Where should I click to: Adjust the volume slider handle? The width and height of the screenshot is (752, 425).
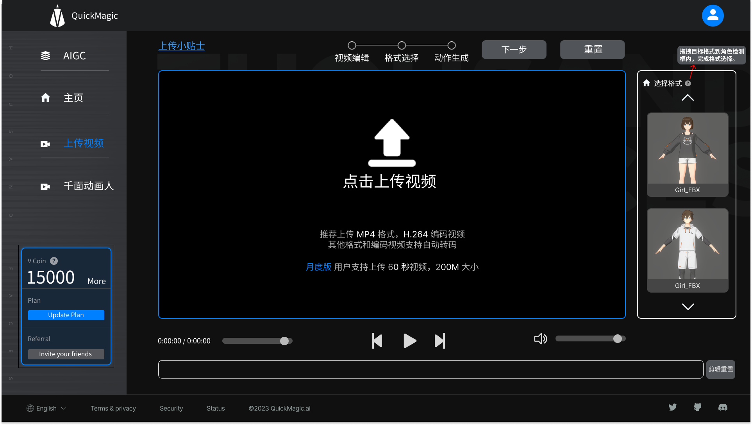(x=617, y=339)
